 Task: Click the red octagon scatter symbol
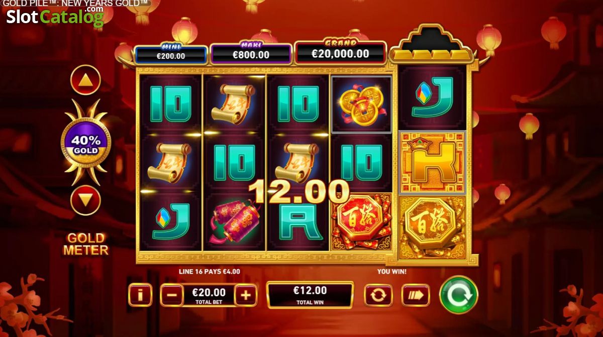(x=361, y=221)
